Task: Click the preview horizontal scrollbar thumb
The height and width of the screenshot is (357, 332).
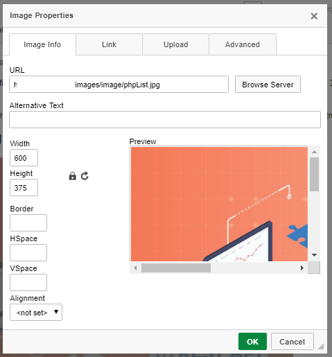Action: point(176,268)
